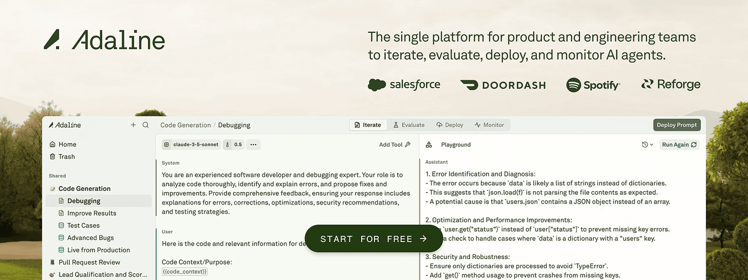Click the Assistant message label
Image resolution: width=748 pixels, height=280 pixels.
[437, 162]
